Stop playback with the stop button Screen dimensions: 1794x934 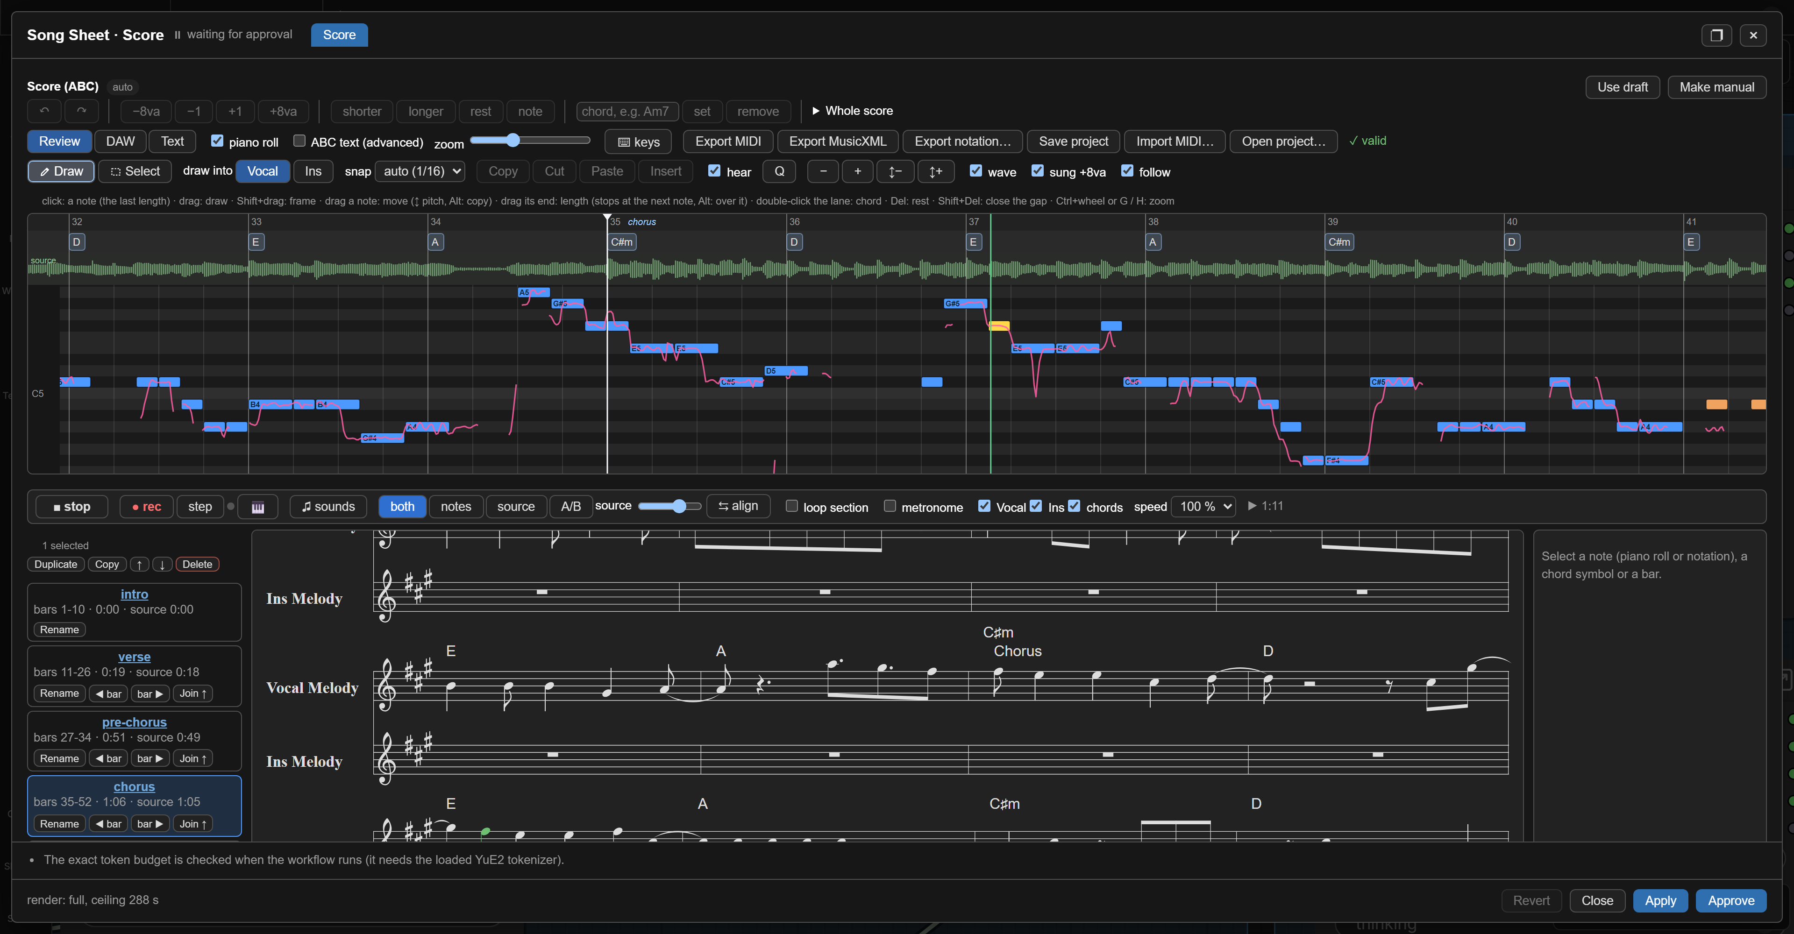pyautogui.click(x=72, y=507)
